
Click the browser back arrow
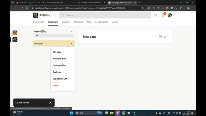13,8
